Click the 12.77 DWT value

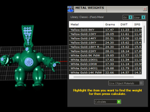point(125,55)
